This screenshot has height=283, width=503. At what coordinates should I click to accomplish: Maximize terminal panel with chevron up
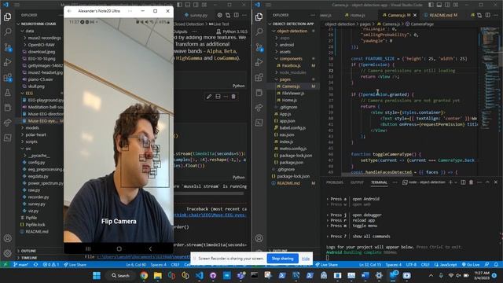point(487,182)
